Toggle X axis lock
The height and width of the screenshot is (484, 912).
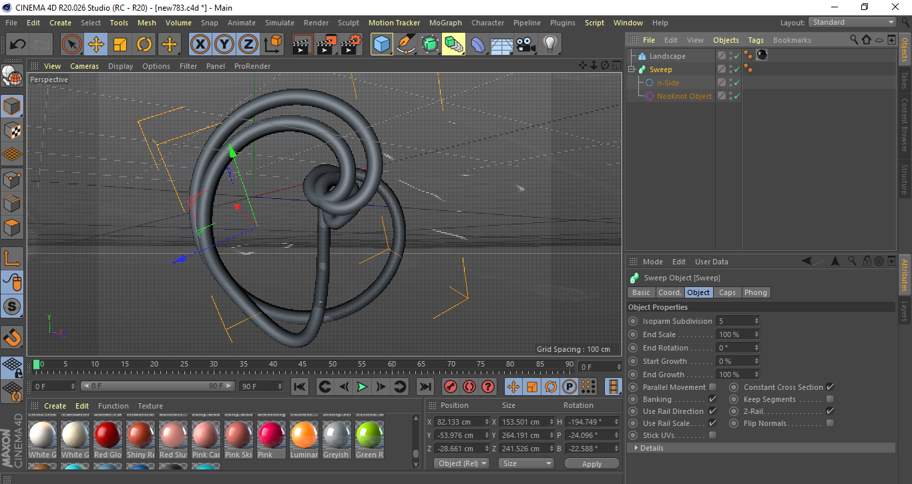coord(200,45)
